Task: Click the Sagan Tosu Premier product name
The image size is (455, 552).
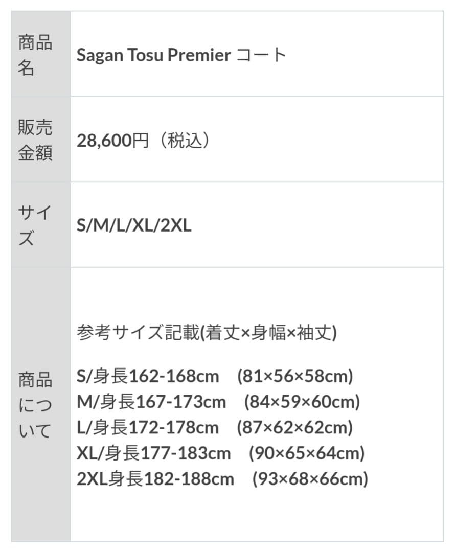Action: (153, 55)
